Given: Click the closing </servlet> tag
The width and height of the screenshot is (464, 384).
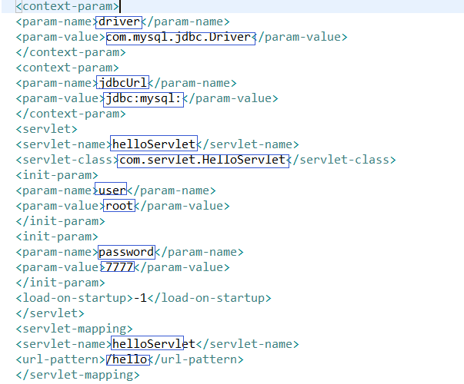Looking at the screenshot, I should [50, 313].
